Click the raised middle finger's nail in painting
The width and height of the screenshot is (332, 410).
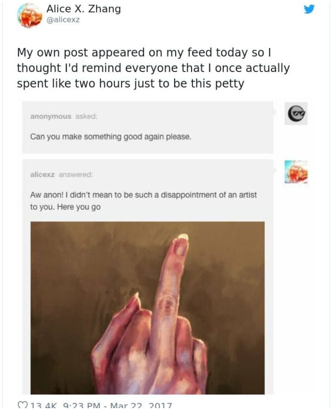[183, 237]
